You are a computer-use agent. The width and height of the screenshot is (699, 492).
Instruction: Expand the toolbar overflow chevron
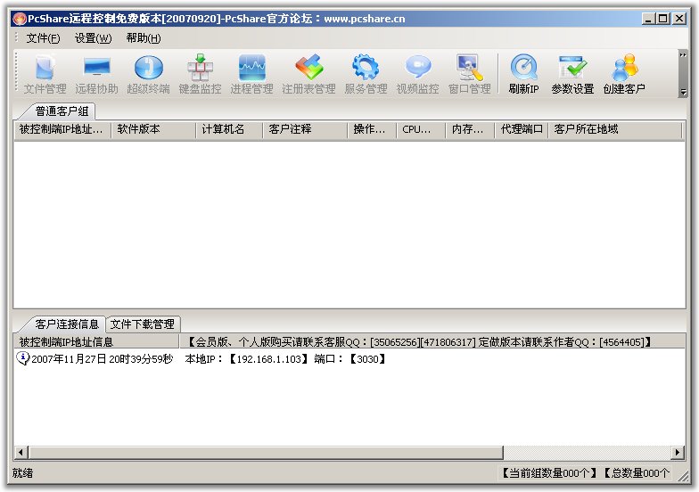tap(683, 55)
